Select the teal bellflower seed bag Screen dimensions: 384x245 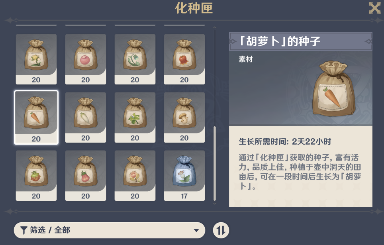pyautogui.click(x=135, y=59)
